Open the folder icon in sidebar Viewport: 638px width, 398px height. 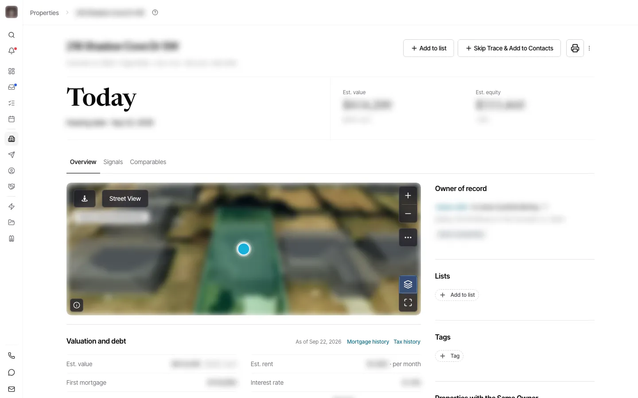coord(12,222)
